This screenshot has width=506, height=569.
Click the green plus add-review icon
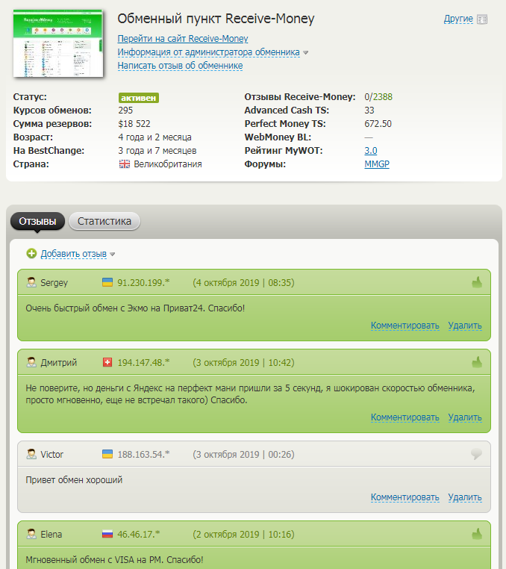pos(31,253)
